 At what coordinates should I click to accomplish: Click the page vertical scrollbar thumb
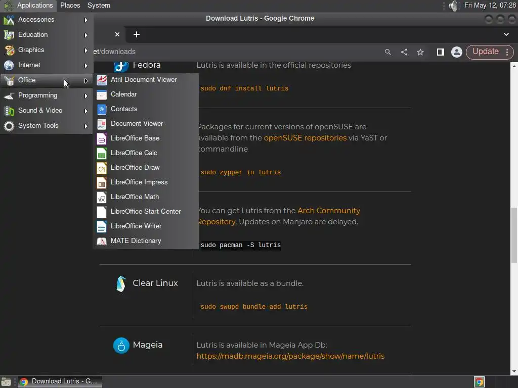[x=514, y=235]
